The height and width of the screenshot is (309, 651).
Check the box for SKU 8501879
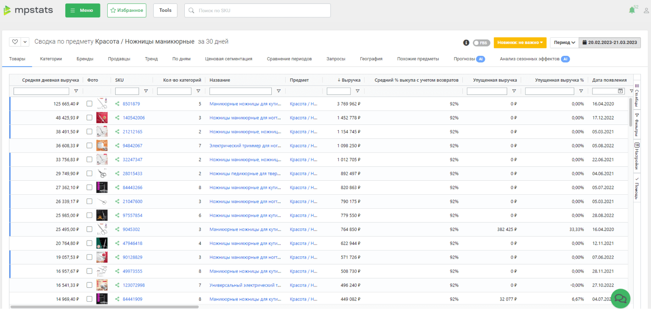click(89, 104)
